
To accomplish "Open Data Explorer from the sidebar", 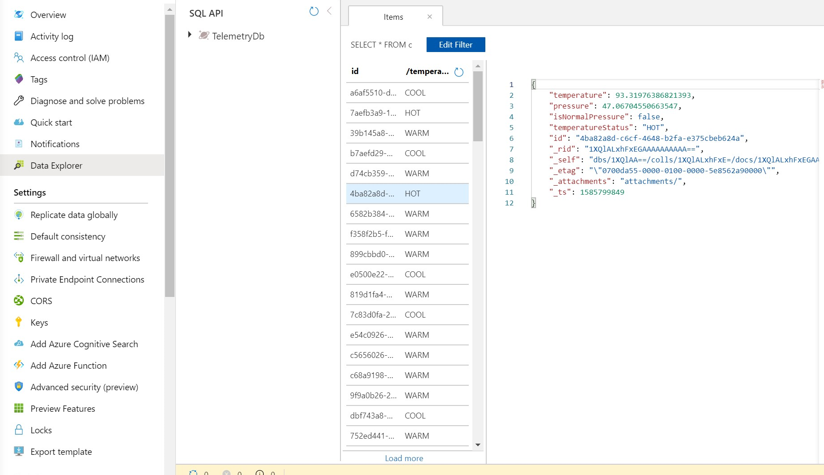I will click(x=56, y=165).
